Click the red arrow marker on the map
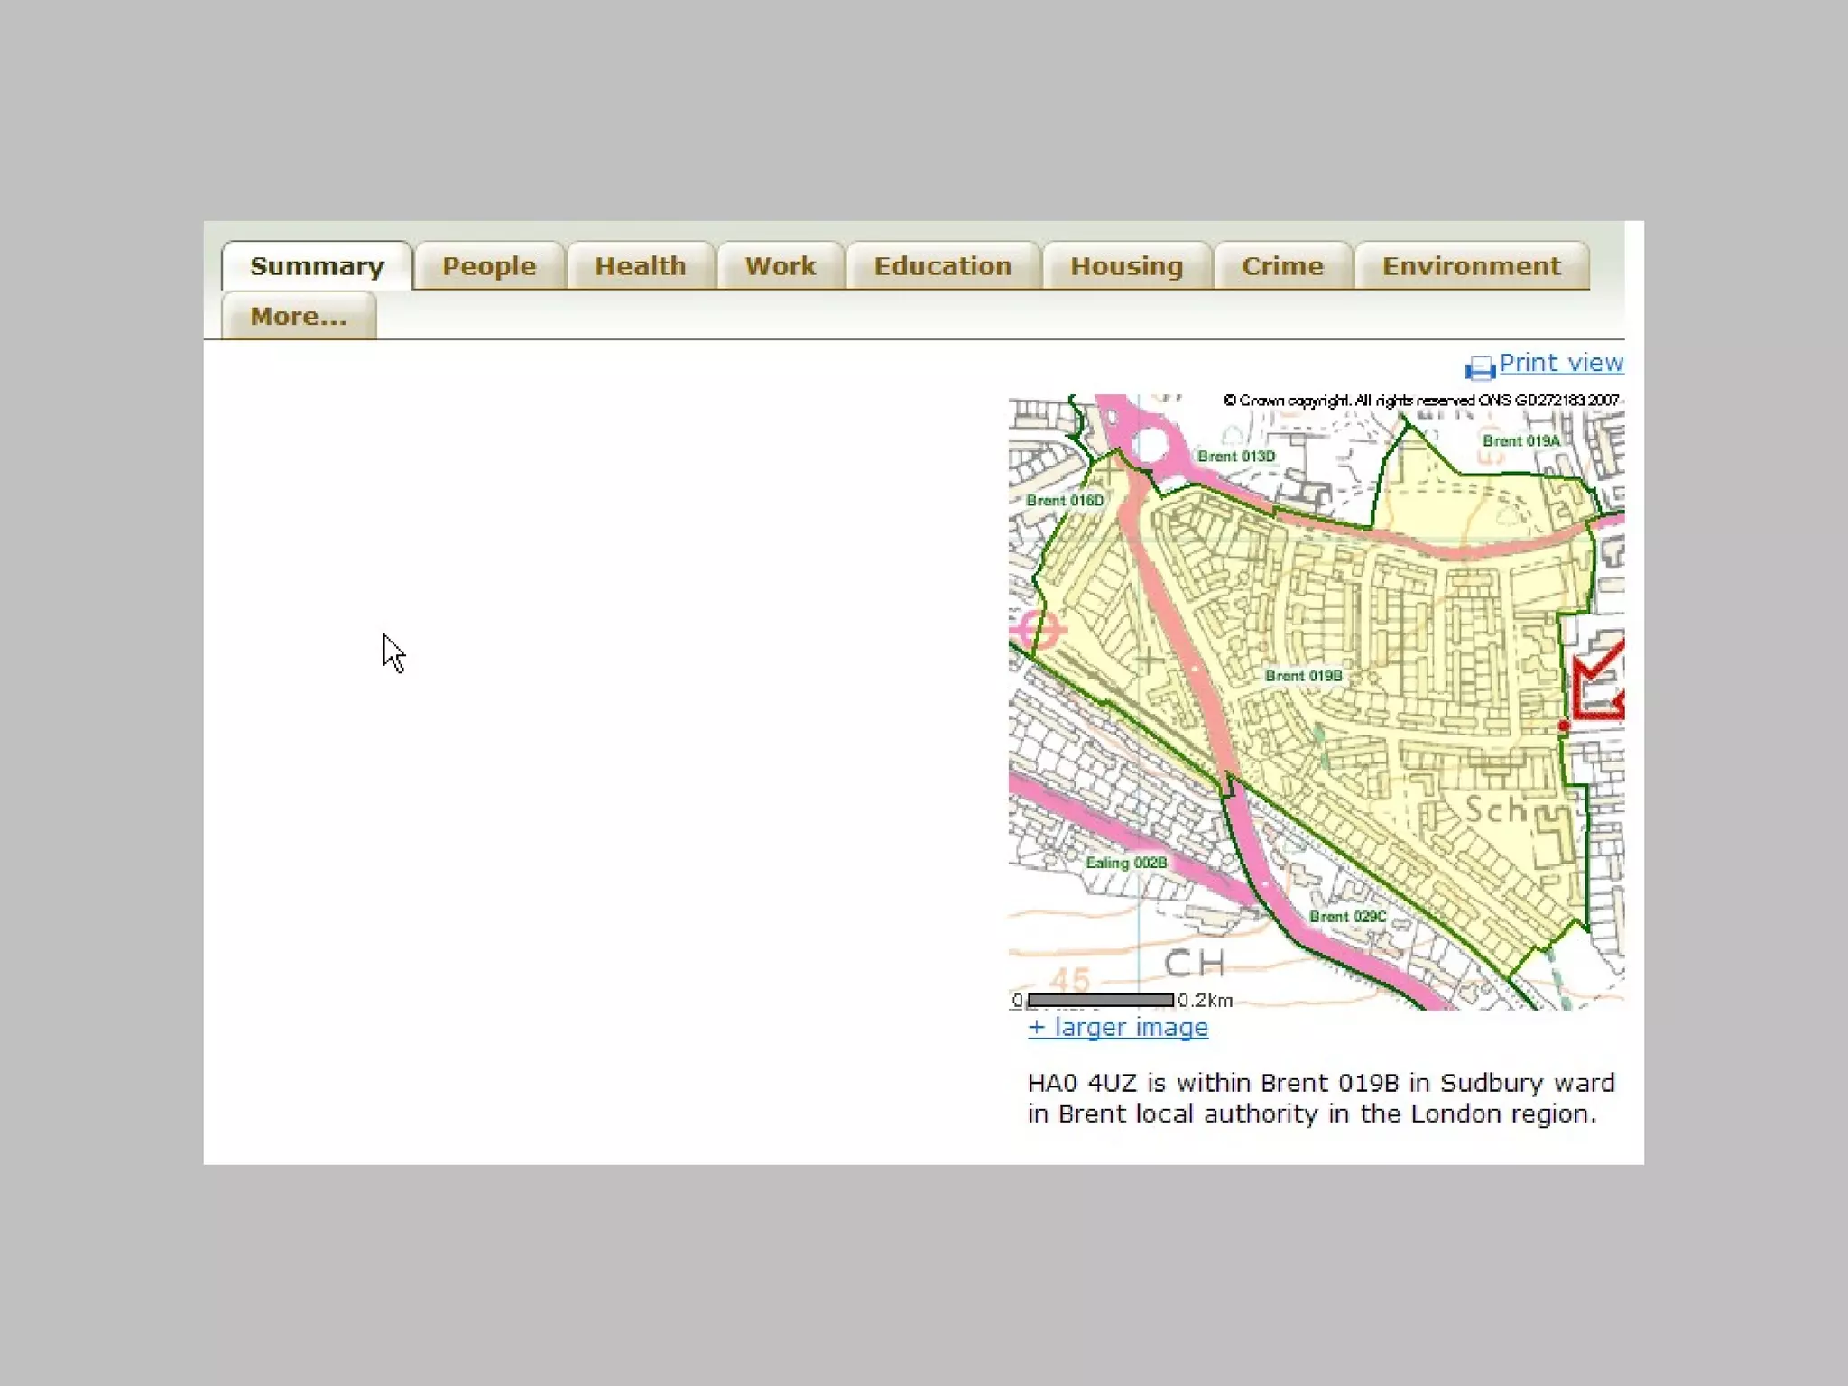 coord(1600,682)
